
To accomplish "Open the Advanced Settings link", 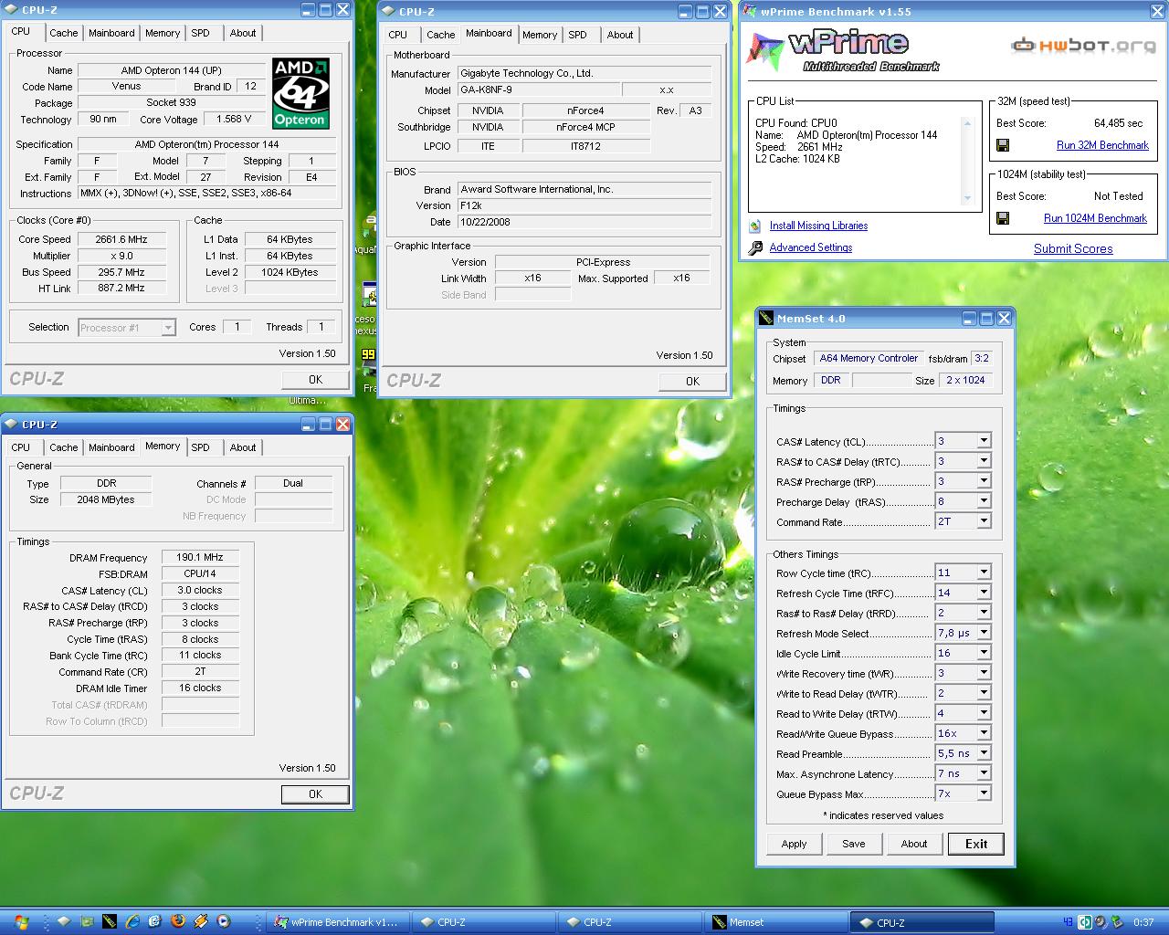I will click(x=811, y=247).
